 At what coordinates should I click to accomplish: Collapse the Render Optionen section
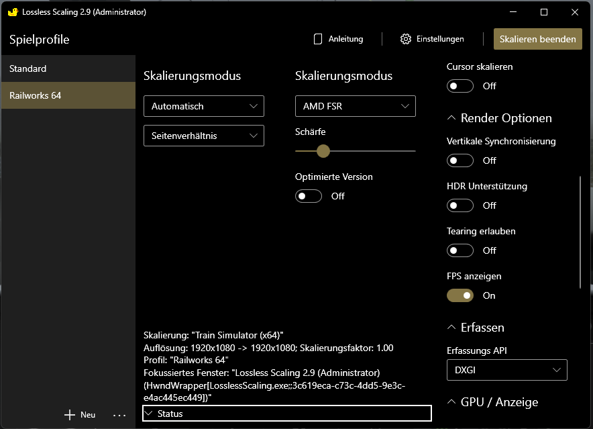pos(499,118)
